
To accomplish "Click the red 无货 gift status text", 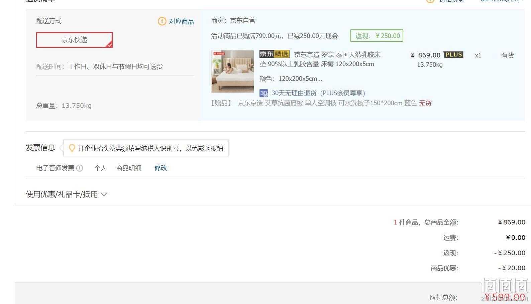I will point(425,103).
